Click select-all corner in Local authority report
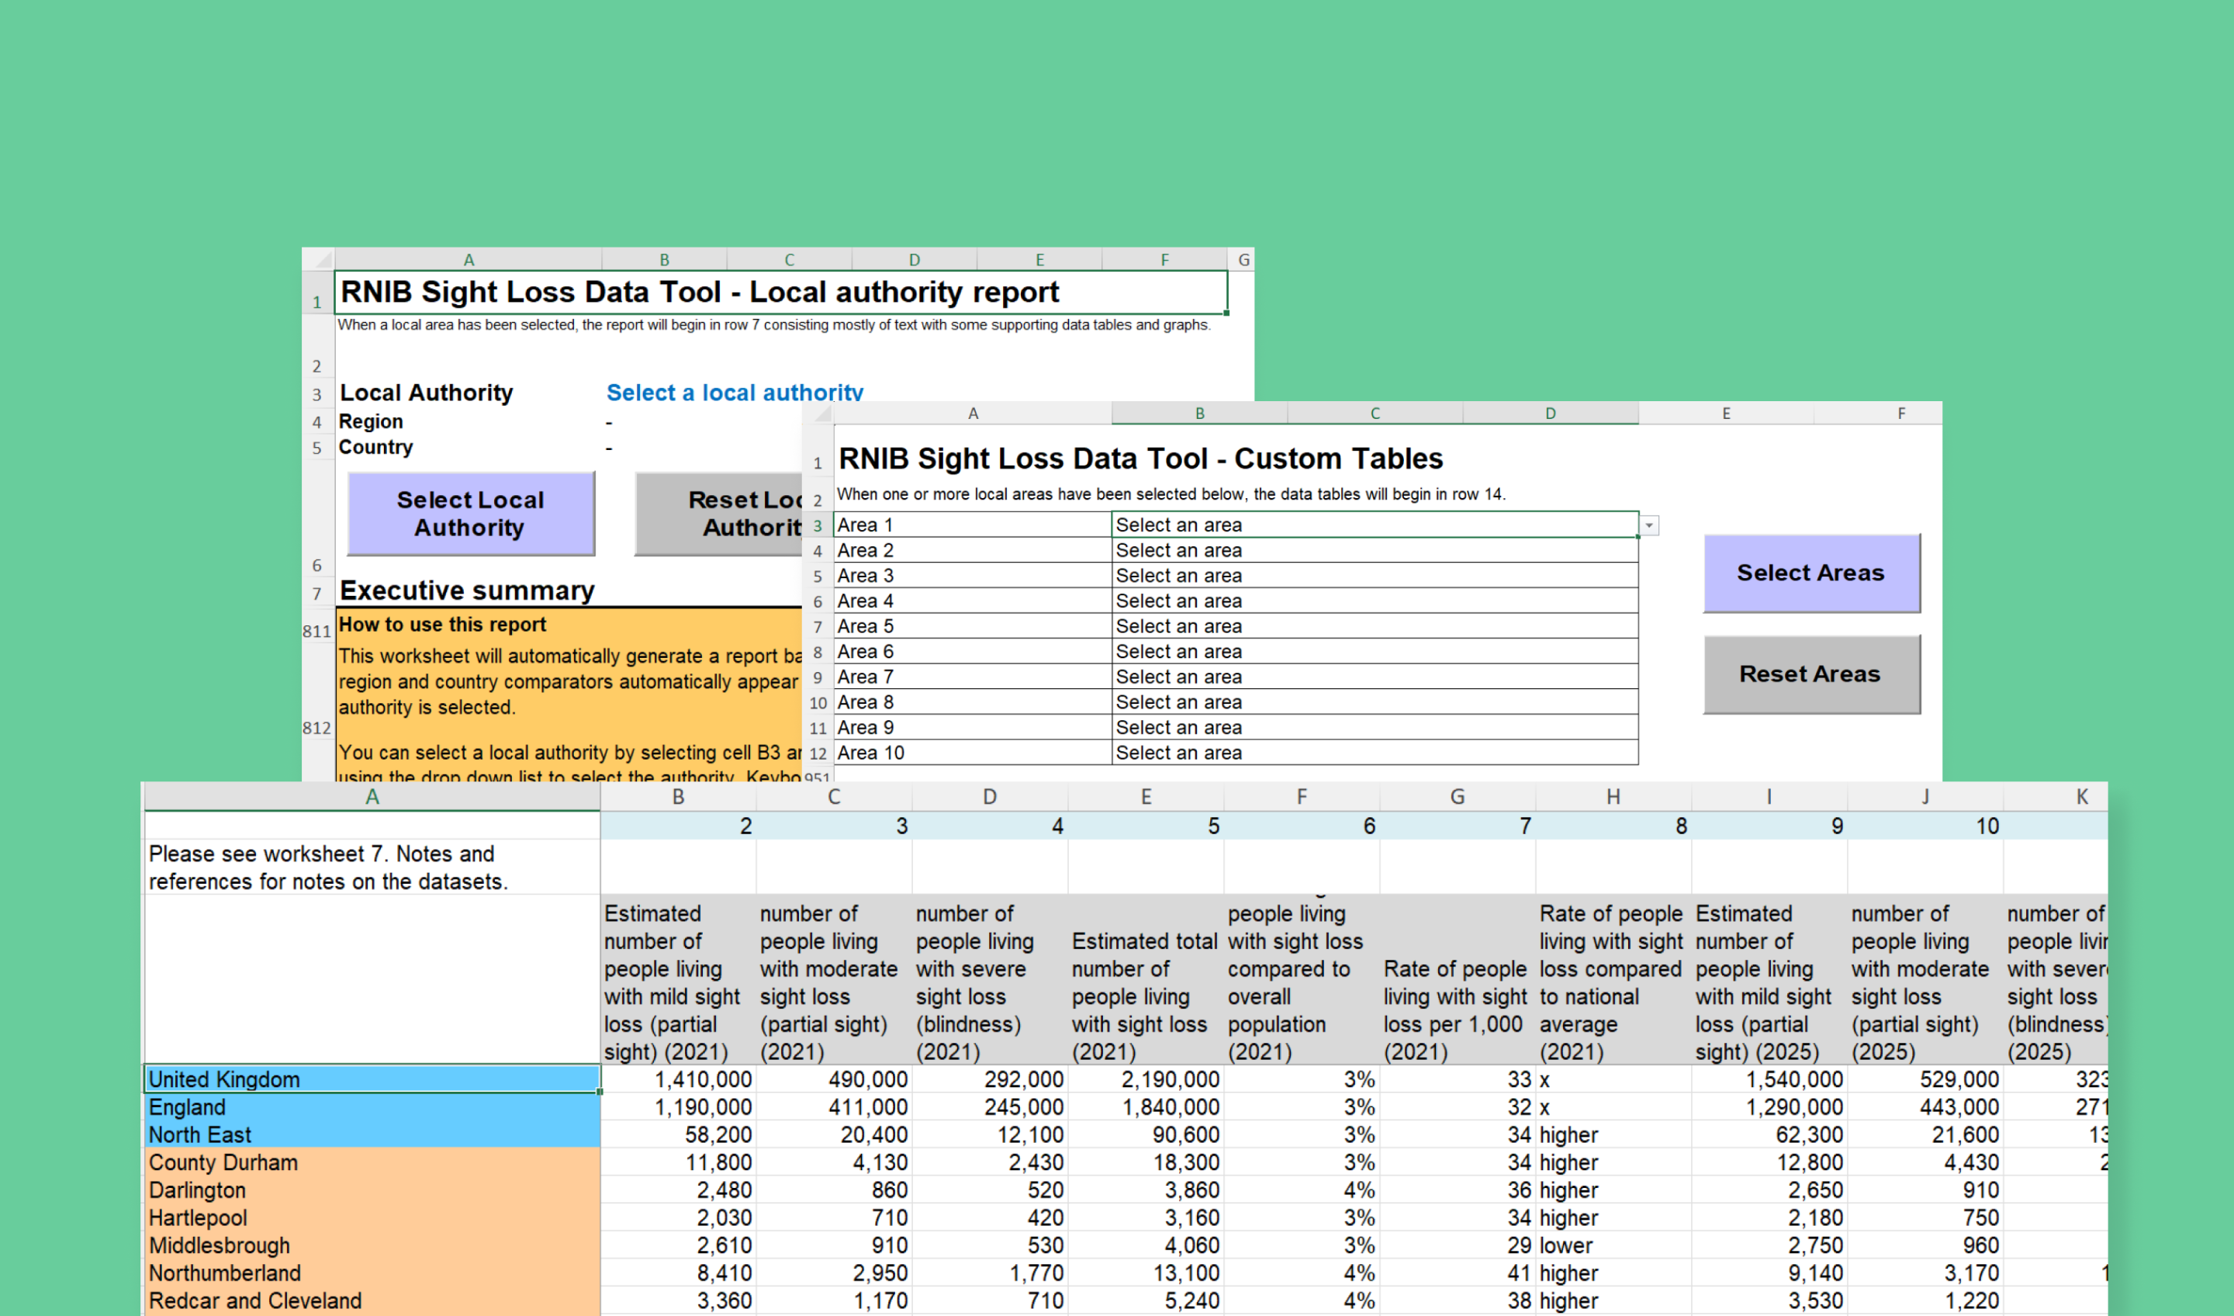 (319, 260)
